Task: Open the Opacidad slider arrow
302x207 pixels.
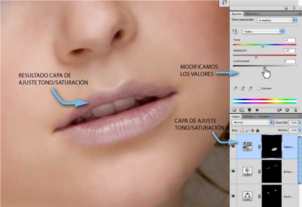Action: pos(300,123)
